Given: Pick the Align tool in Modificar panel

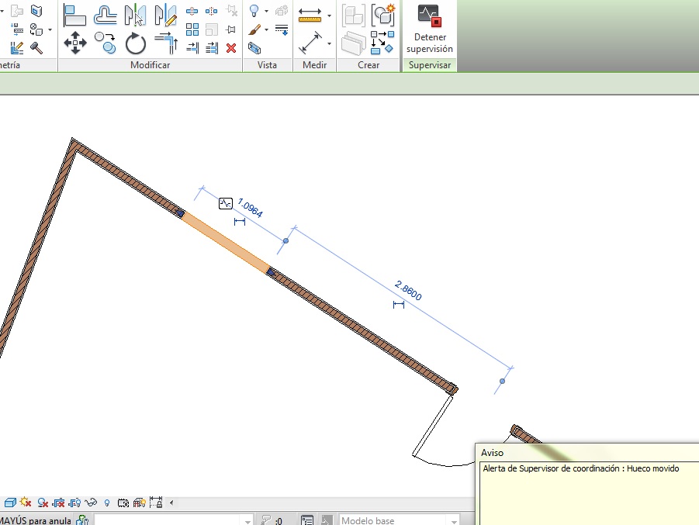Looking at the screenshot, I should 74,15.
